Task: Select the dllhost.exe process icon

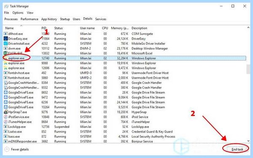Action: pyautogui.click(x=6, y=34)
